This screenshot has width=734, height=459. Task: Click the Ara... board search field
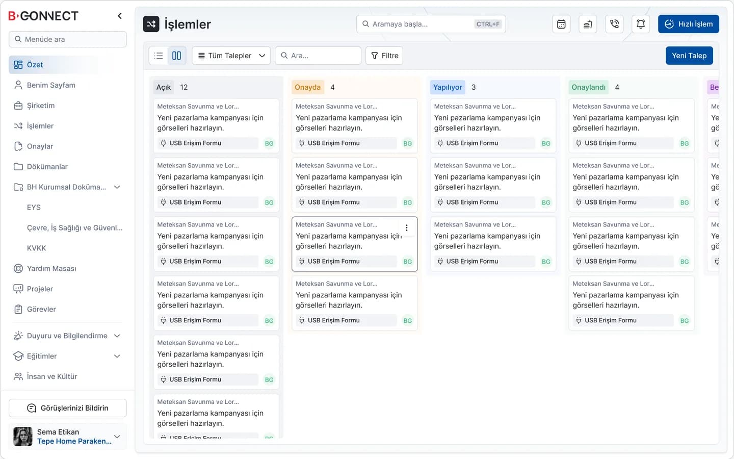[x=318, y=56]
